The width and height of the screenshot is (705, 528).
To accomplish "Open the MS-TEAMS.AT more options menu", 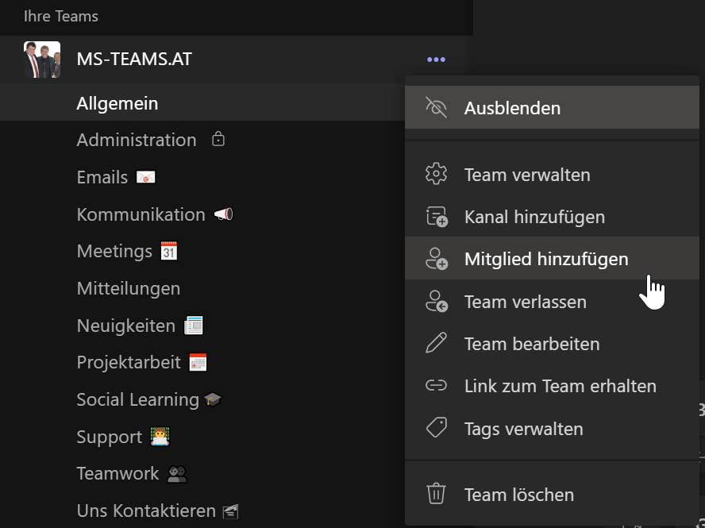I will click(x=436, y=60).
